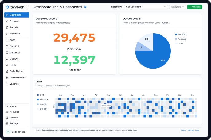This screenshot has height=140, width=211.
Task: Open Order Processor via its box icon
Action: coord(7,78)
